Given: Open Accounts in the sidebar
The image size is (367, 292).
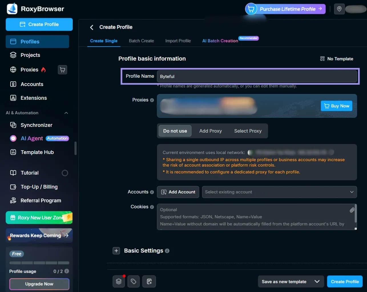Looking at the screenshot, I should pyautogui.click(x=27, y=84).
